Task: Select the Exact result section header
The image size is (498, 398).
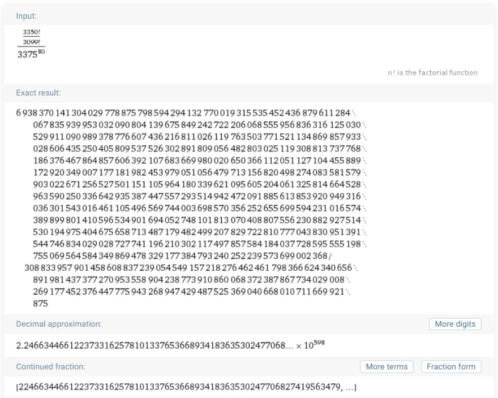Action: pos(38,93)
